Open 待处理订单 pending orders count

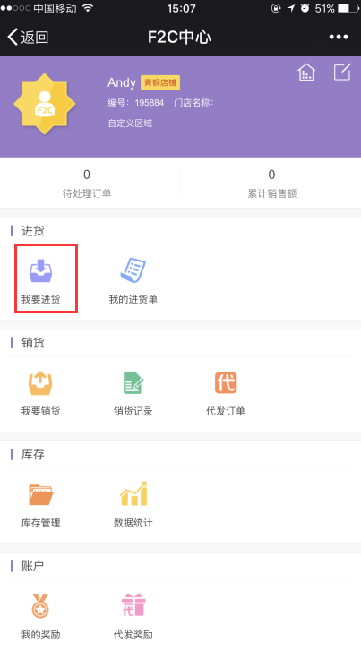pos(87,184)
